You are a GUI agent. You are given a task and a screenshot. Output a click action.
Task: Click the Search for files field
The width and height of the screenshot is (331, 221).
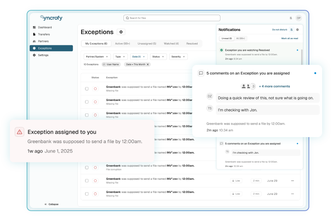coord(172,18)
